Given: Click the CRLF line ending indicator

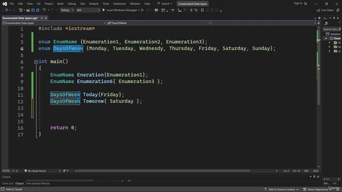Looking at the screenshot, I should (x=316, y=171).
